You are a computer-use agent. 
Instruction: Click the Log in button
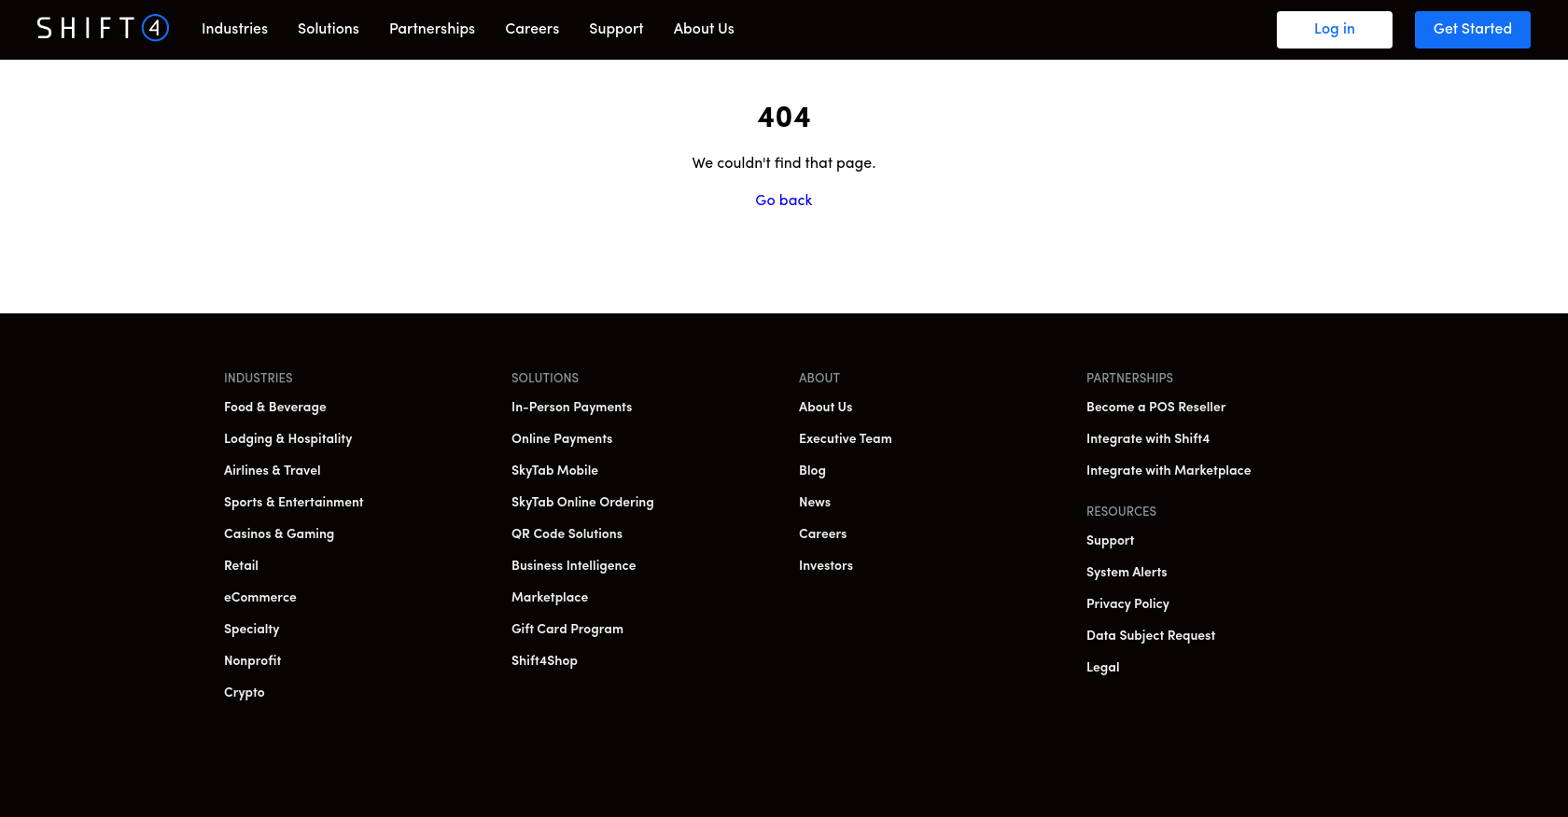coord(1335,30)
